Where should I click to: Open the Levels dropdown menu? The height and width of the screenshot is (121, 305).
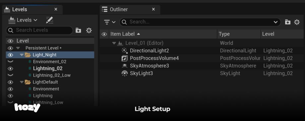[x=23, y=20]
